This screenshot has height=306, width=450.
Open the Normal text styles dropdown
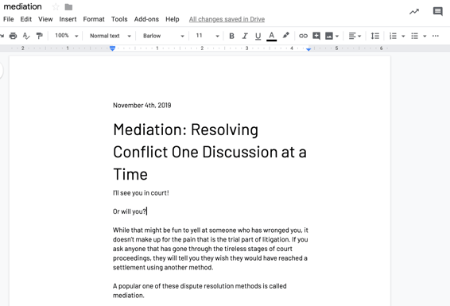pos(111,36)
